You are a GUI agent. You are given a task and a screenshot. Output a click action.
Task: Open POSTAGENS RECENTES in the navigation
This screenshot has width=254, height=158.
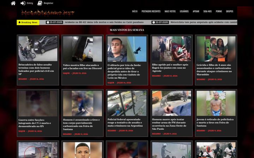151,11
